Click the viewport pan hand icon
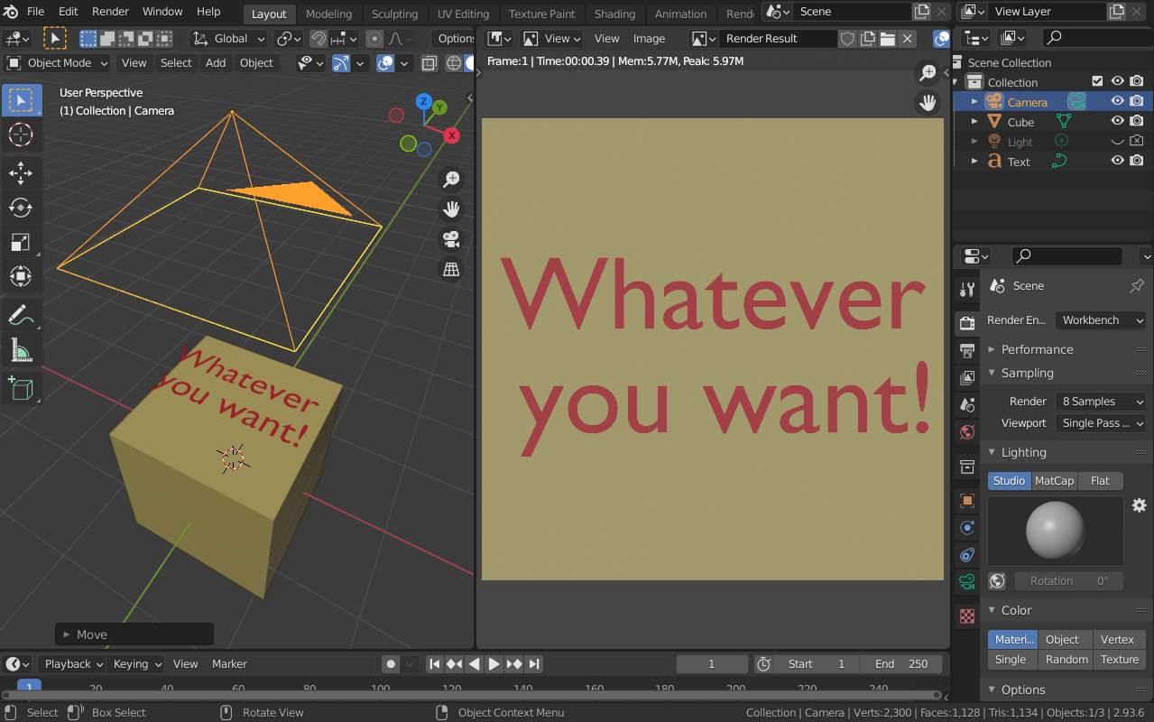The height and width of the screenshot is (722, 1154). click(451, 209)
